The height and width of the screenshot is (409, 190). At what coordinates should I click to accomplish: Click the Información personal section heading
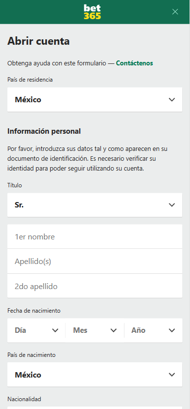[x=44, y=131]
